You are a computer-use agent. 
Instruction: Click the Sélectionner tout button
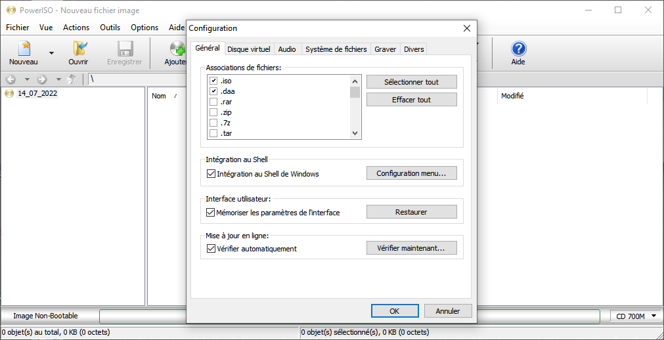412,82
